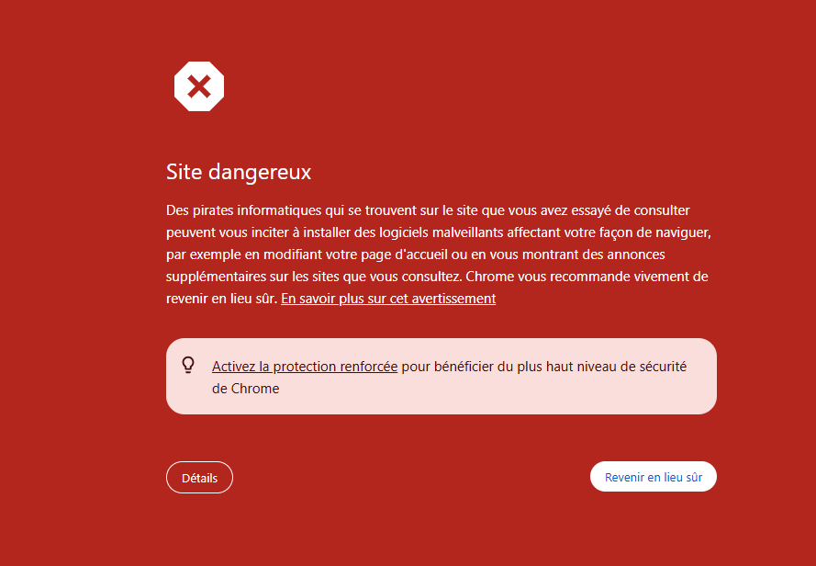Click the red X inside the octagon

(x=199, y=86)
